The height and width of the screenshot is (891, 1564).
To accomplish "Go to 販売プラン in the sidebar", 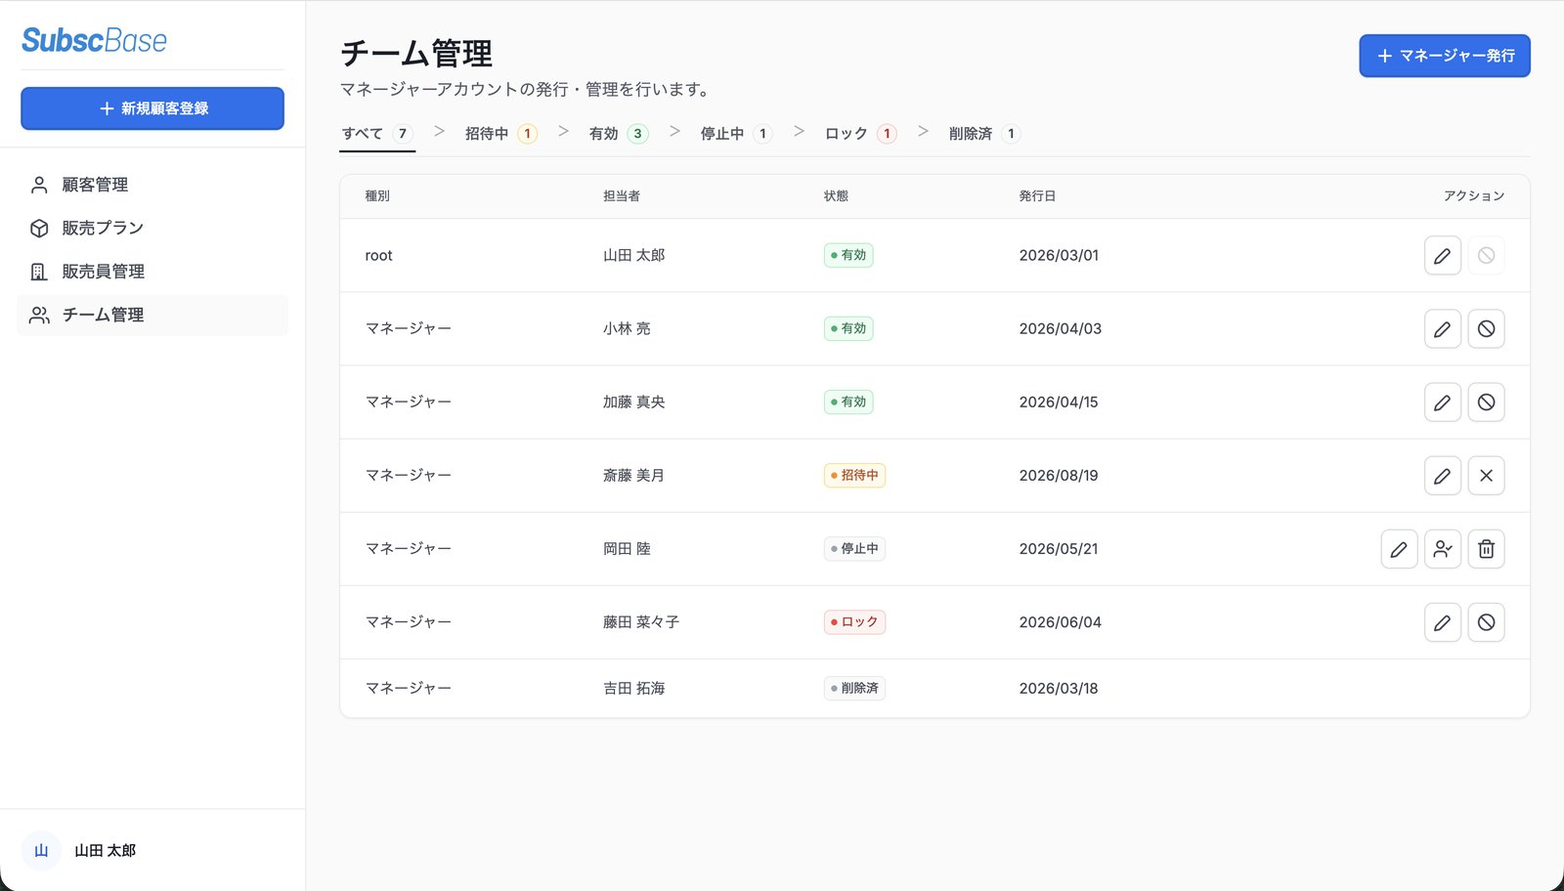I will pos(152,228).
